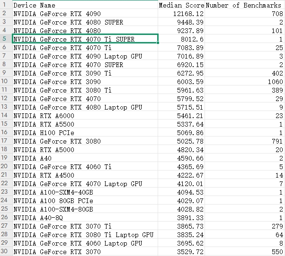The image size is (285, 256).
Task: Select cell NVIDIA GeForce RTX 4080 SUPER
Action: (x=85, y=22)
